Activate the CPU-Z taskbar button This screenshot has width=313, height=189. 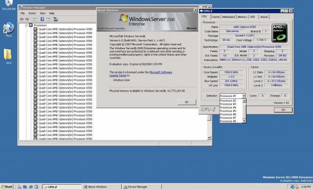click(62, 187)
